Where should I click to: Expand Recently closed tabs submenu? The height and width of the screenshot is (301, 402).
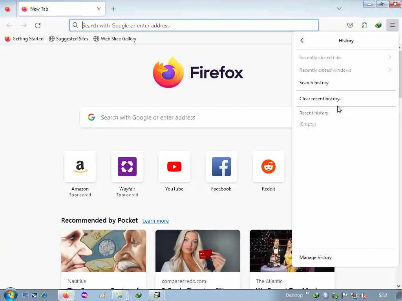[346, 57]
